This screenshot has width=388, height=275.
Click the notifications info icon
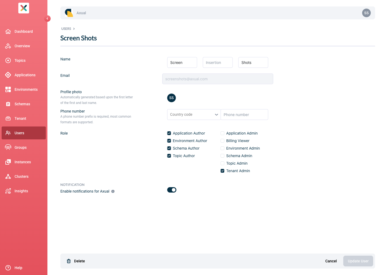[113, 191]
